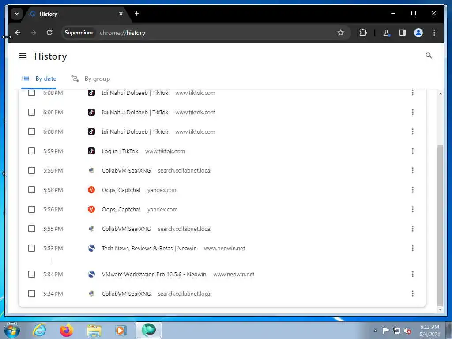
Task: Check the 5:59 PM Log in TikTok entry
Action: pyautogui.click(x=32, y=151)
